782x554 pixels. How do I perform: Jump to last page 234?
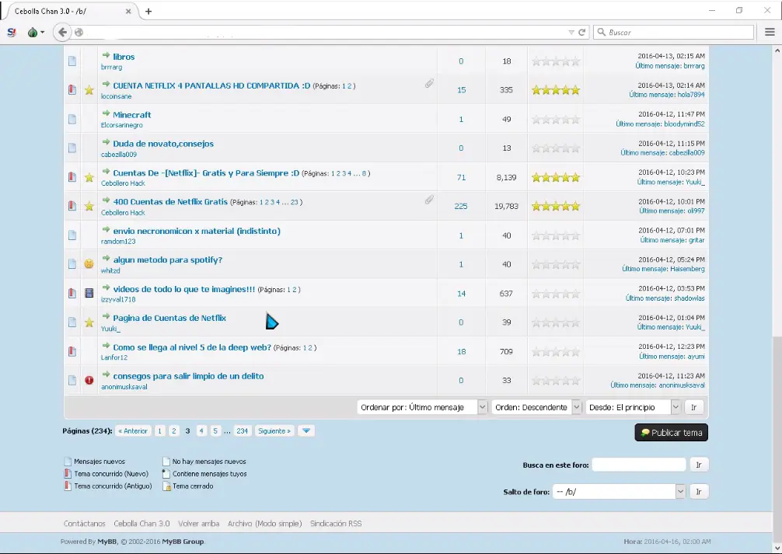pos(243,430)
